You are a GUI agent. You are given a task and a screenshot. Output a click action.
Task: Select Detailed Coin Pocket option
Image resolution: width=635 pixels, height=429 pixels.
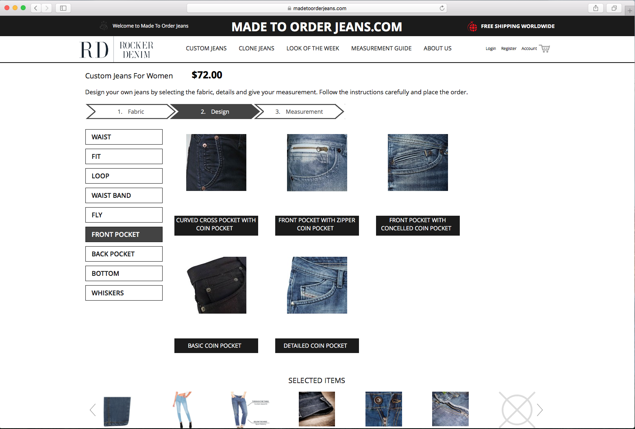coord(317,346)
